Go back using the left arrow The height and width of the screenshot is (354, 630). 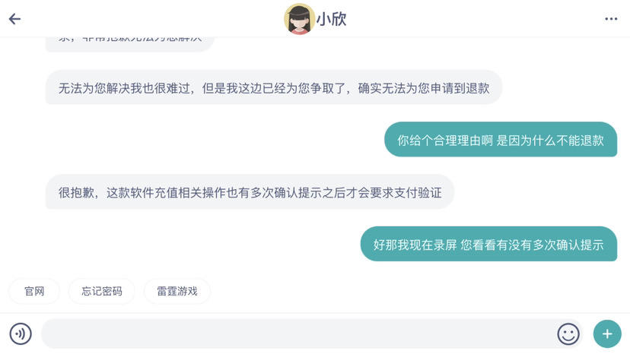[x=14, y=19]
